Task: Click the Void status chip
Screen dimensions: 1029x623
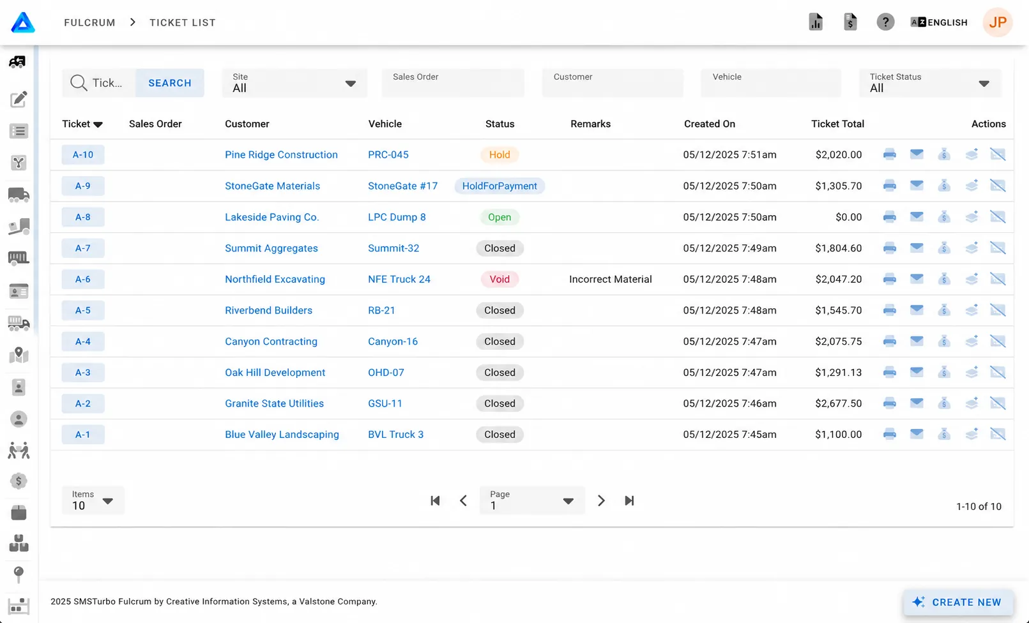Action: coord(499,279)
